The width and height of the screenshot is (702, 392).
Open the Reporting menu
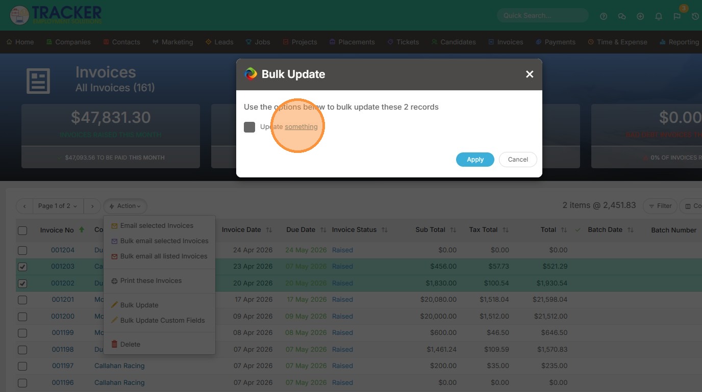[679, 42]
